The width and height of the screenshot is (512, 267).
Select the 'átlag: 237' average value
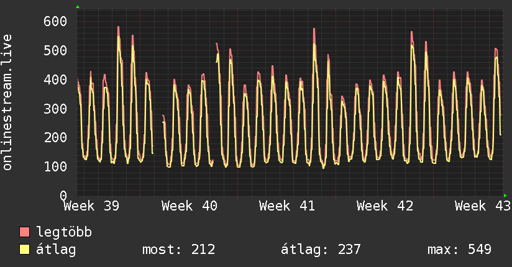click(x=321, y=250)
